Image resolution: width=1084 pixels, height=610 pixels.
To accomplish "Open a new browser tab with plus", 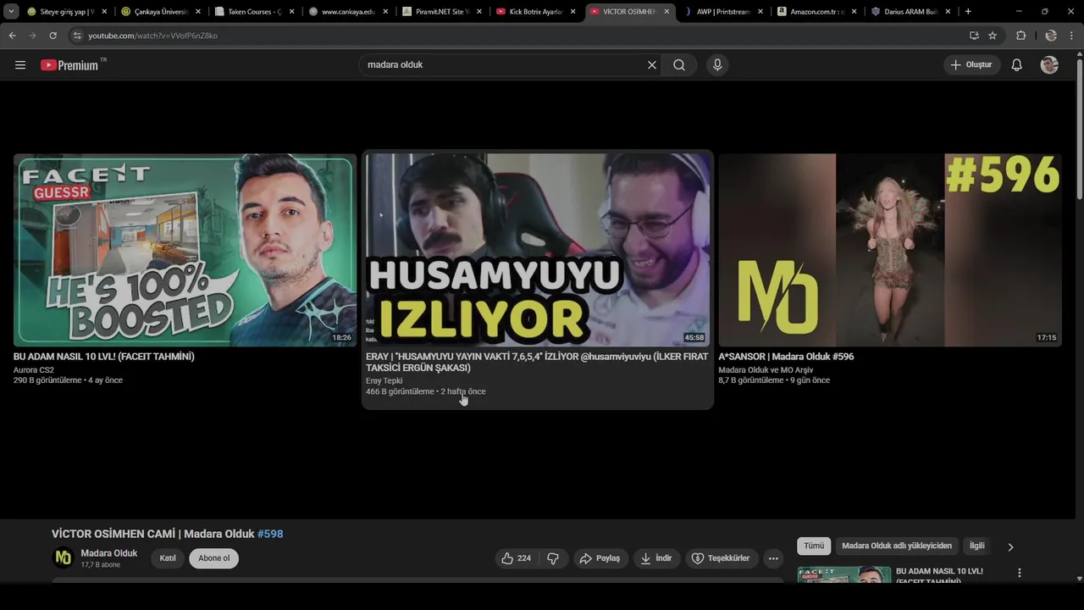I will point(968,12).
